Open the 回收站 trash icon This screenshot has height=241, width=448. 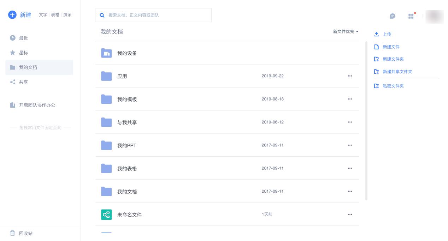[13, 233]
